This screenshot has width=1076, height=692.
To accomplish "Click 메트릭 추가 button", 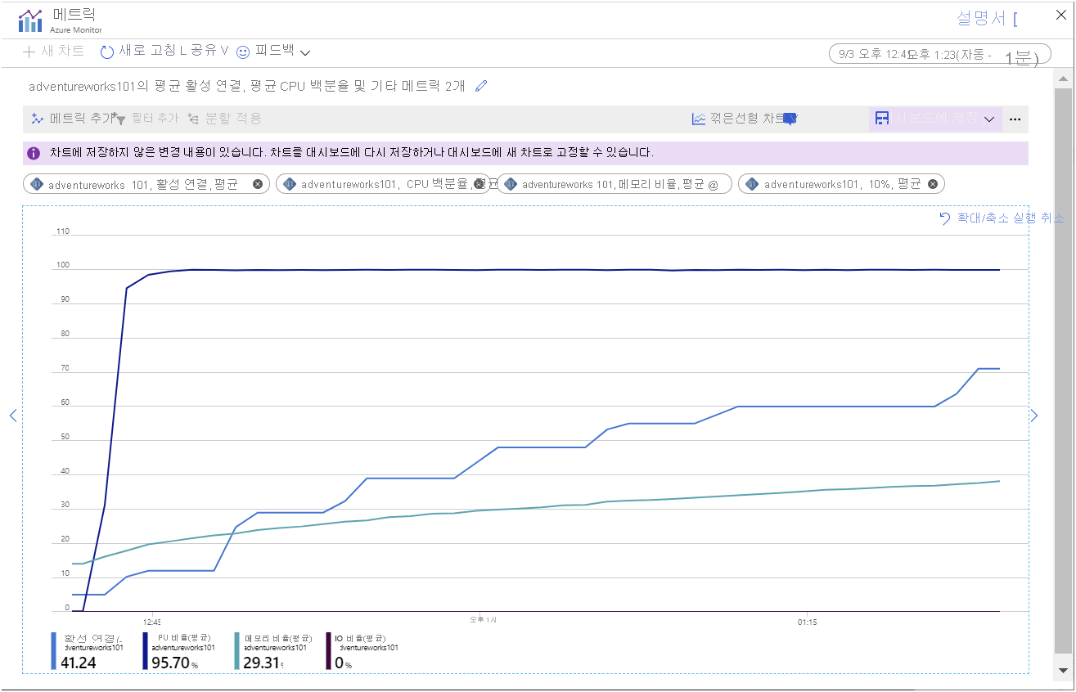I will [74, 119].
